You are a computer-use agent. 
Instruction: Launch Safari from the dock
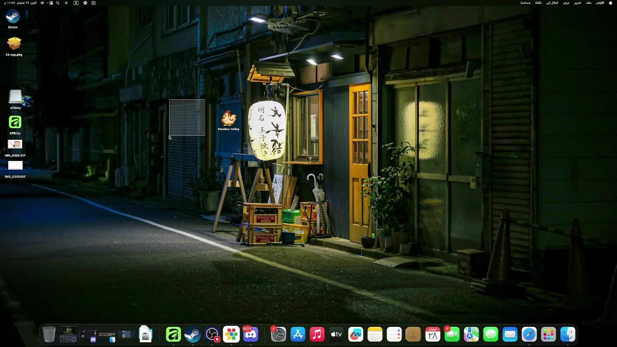529,334
